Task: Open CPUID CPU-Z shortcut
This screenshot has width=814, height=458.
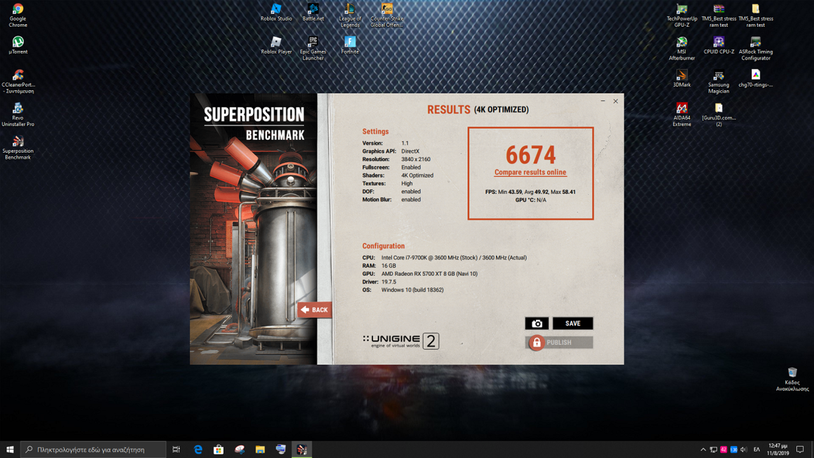Action: coord(719,45)
